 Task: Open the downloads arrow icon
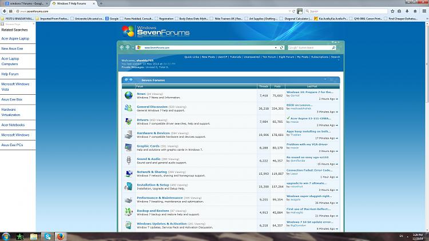[x=407, y=11]
